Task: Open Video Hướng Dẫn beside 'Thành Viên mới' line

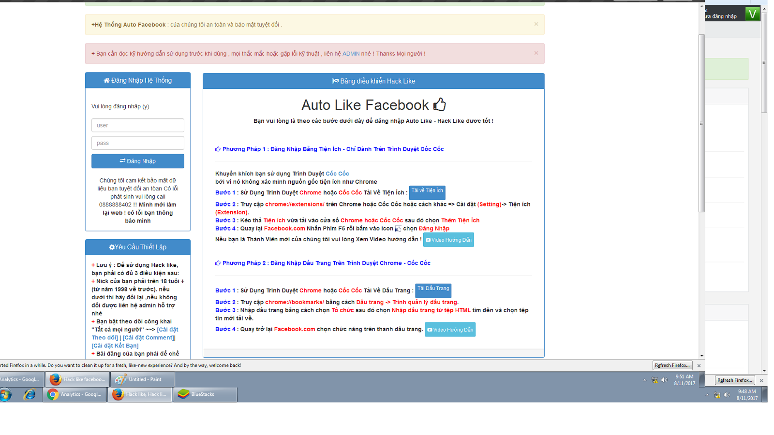Action: (448, 240)
